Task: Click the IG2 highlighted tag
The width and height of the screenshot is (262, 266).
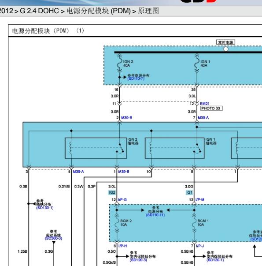Action: click(112, 192)
